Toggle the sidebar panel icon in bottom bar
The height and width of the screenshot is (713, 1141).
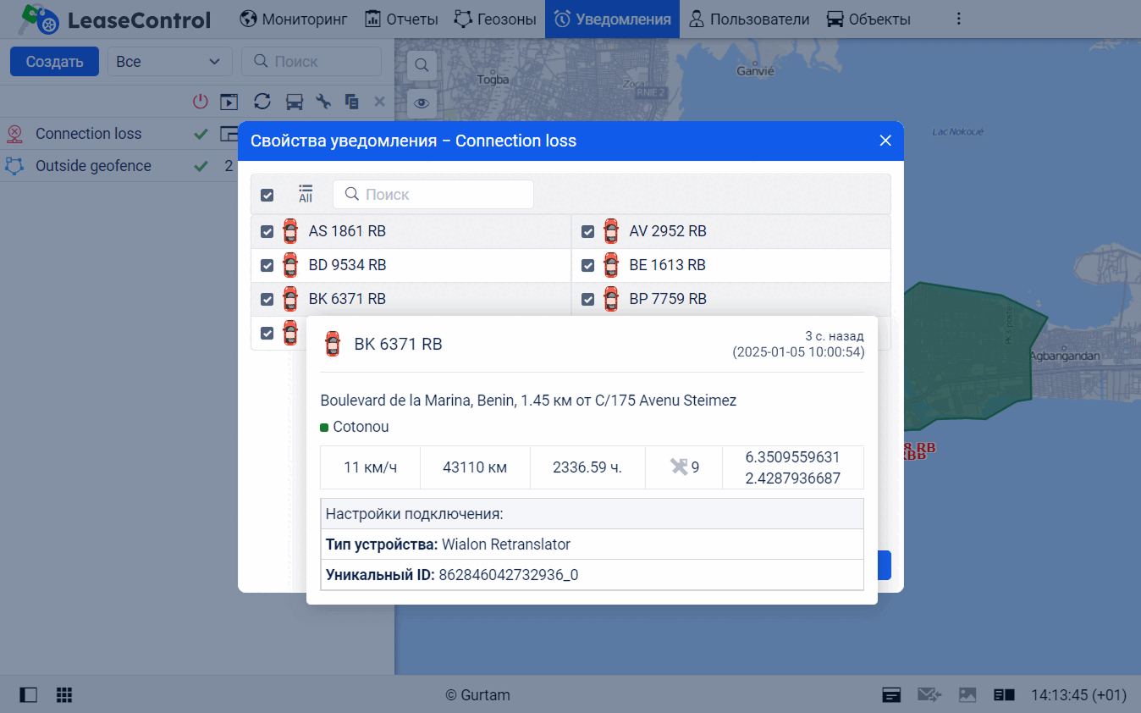pos(29,695)
